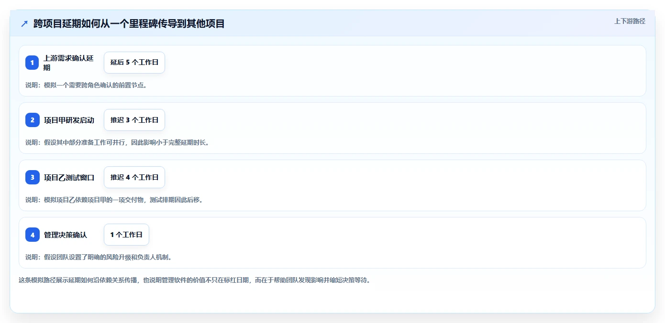Select the 上游需求确认延期 step title
665x323 pixels.
tap(68, 63)
